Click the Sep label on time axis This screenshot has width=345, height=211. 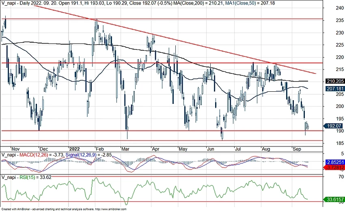297,149
